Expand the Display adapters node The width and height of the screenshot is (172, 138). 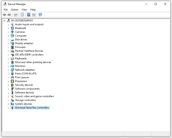tap(8, 43)
